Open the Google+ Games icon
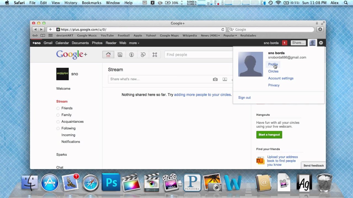The width and height of the screenshot is (353, 198). pos(155,54)
